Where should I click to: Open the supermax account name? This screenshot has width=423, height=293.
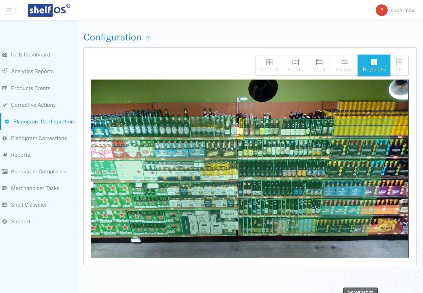tap(402, 11)
